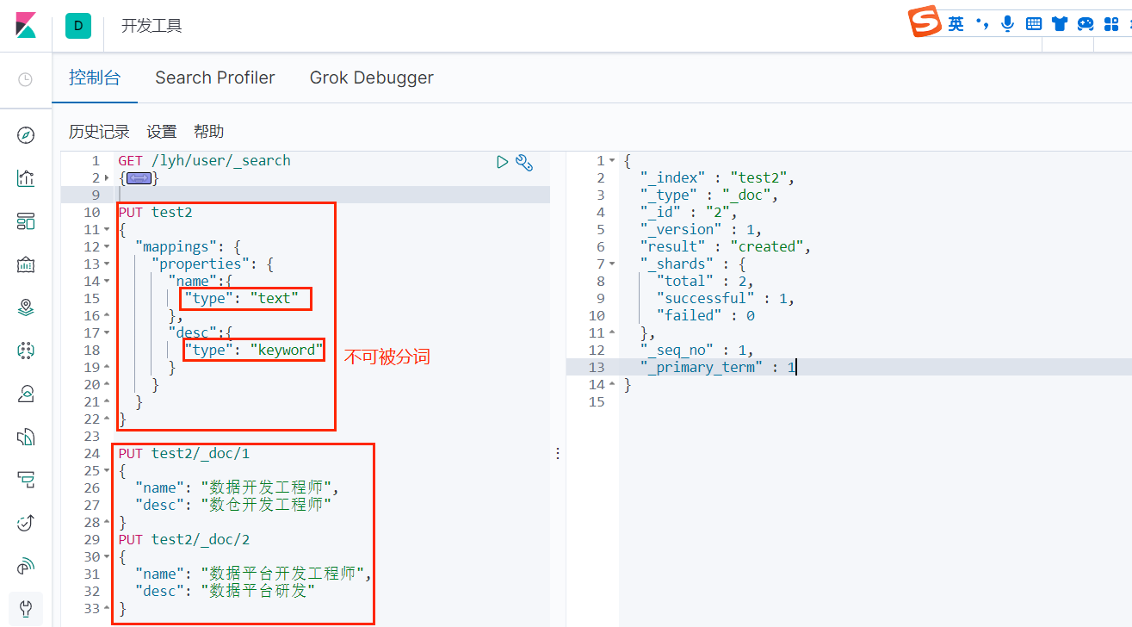Click the Kibana logo
The image size is (1132, 627).
coord(26,25)
